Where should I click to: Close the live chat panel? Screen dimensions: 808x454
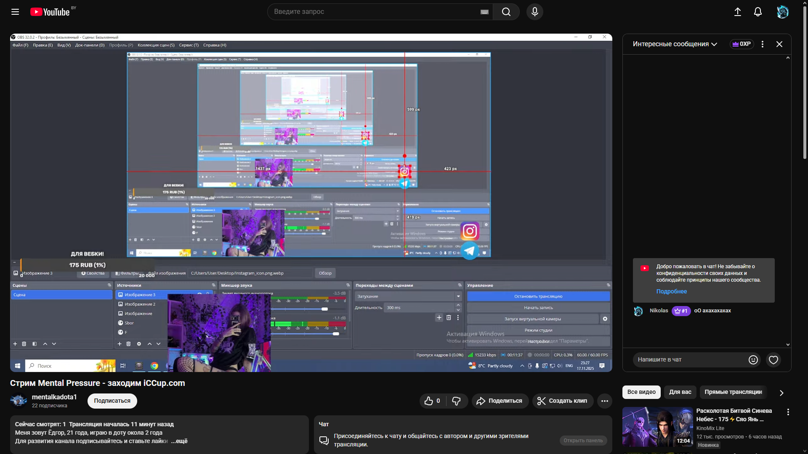779,44
